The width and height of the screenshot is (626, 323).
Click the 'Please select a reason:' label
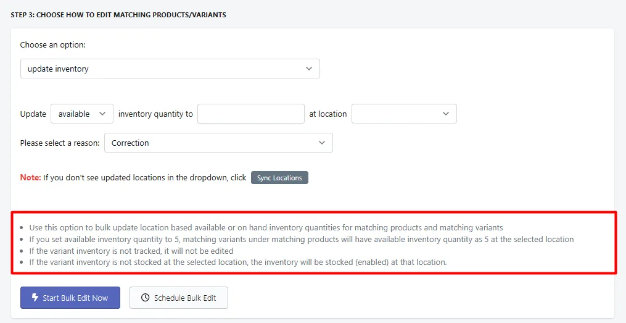60,143
